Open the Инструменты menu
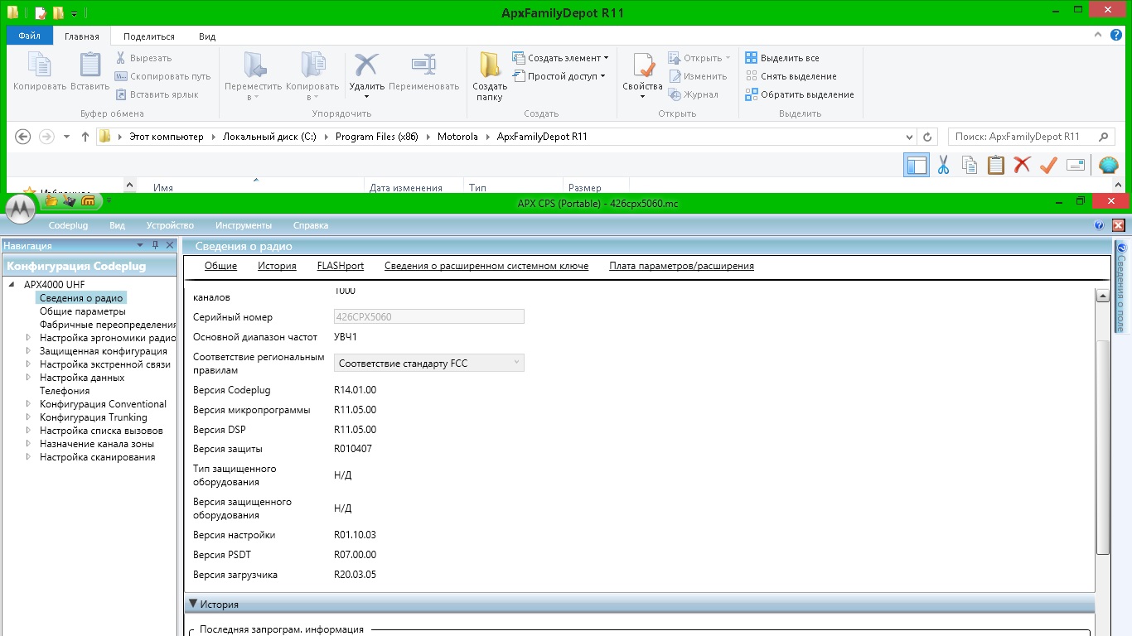Screen dimensions: 1132x636 pos(244,225)
